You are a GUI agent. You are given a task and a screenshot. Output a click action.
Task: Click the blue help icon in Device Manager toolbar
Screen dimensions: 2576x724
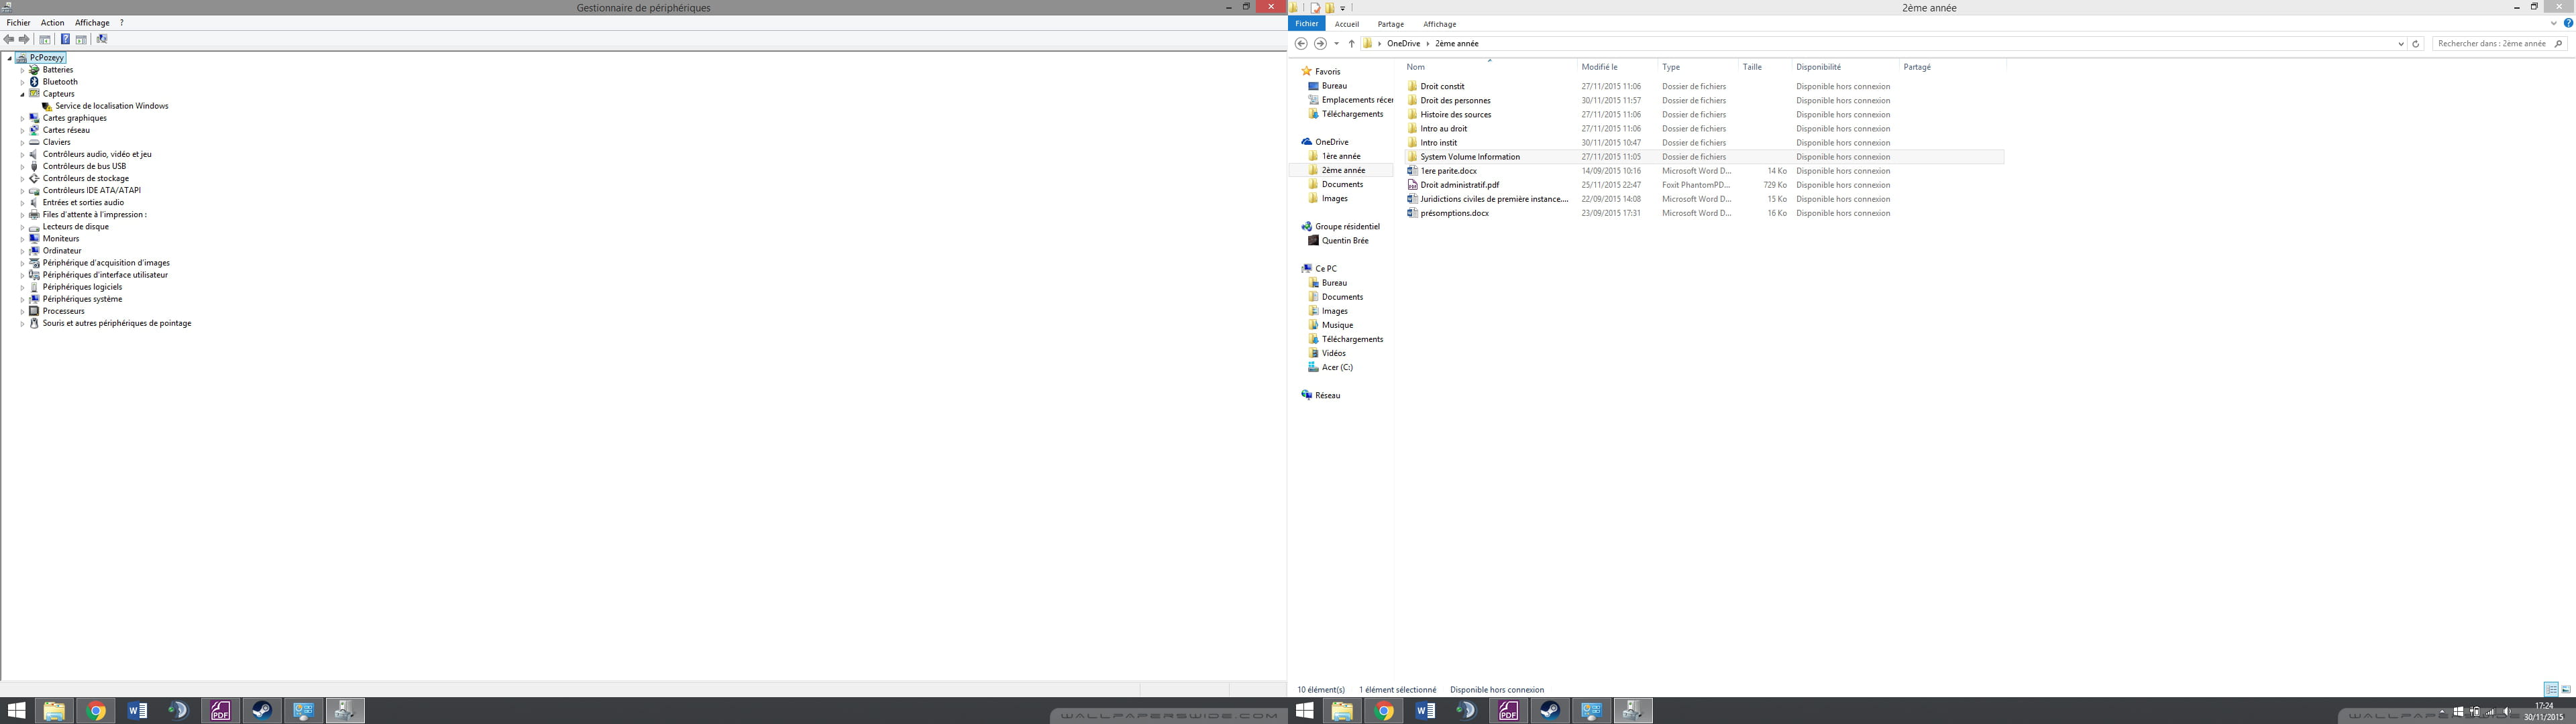pos(65,39)
